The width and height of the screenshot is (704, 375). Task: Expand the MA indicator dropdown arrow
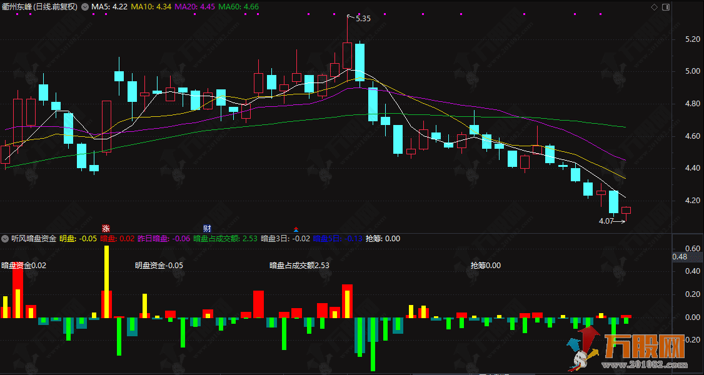click(85, 7)
